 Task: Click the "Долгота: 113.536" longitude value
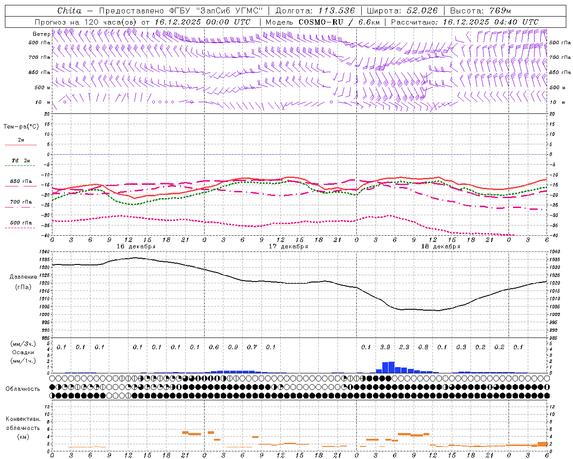[x=315, y=11]
